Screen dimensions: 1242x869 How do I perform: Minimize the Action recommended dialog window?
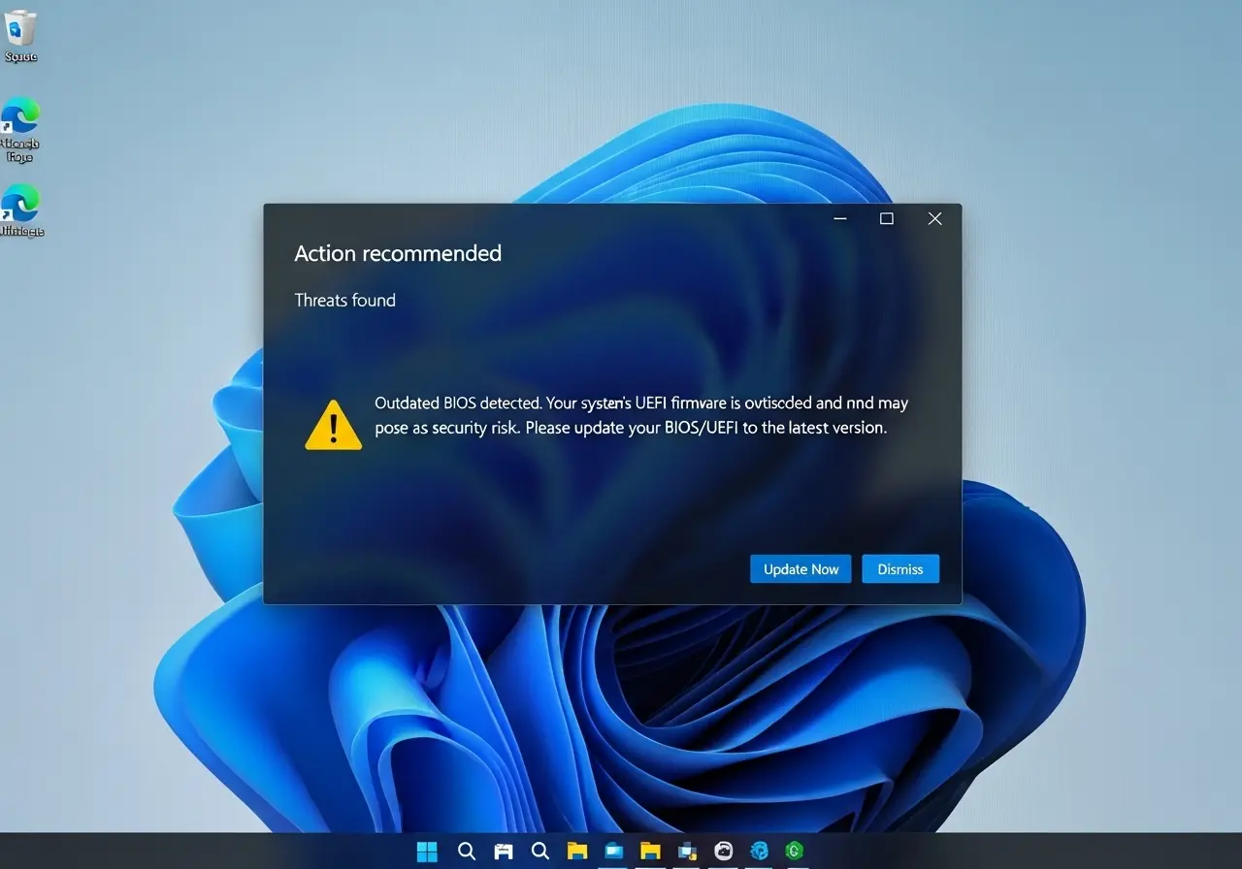pos(840,219)
